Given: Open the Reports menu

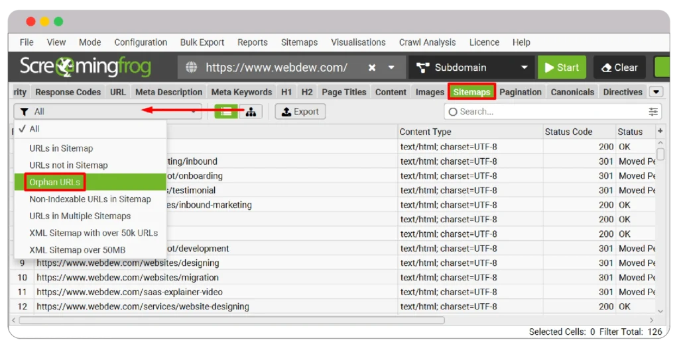Looking at the screenshot, I should tap(253, 42).
